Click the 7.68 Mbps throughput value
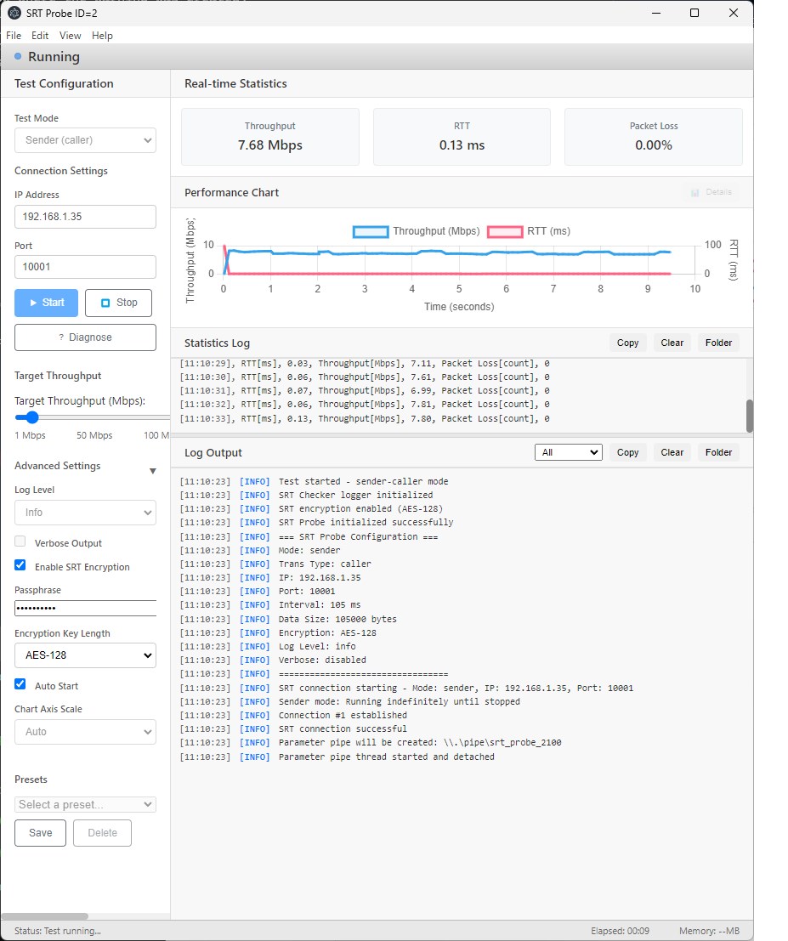 (270, 145)
